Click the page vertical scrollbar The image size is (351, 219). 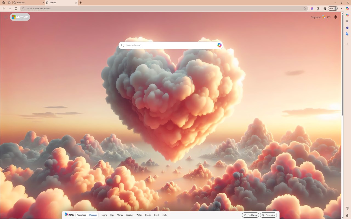[x=342, y=64]
